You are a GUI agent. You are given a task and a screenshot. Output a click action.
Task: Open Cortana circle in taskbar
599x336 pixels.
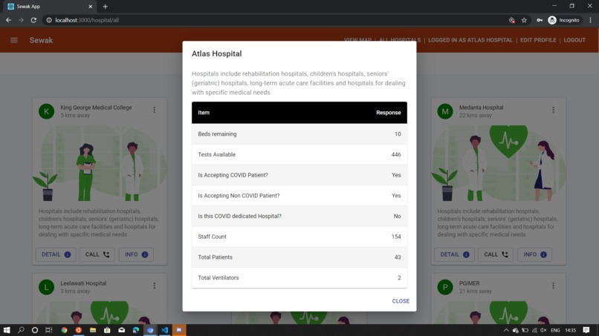(x=35, y=330)
